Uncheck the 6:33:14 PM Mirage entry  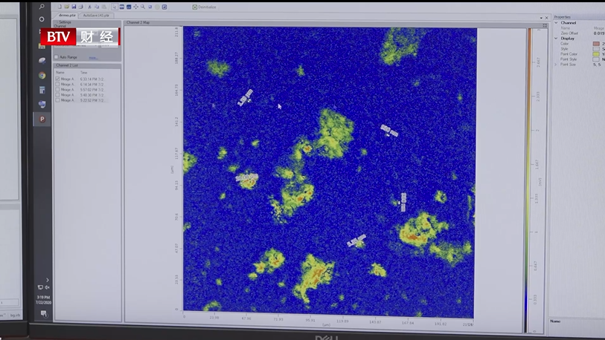pyautogui.click(x=57, y=79)
